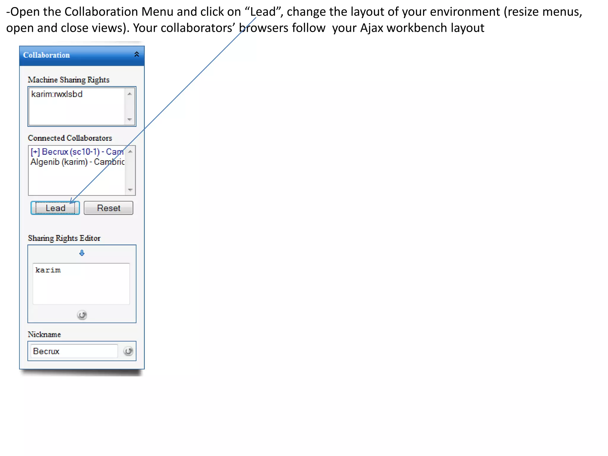The image size is (608, 456).
Task: Click the refresh icon beside Nickname field
Action: point(128,351)
